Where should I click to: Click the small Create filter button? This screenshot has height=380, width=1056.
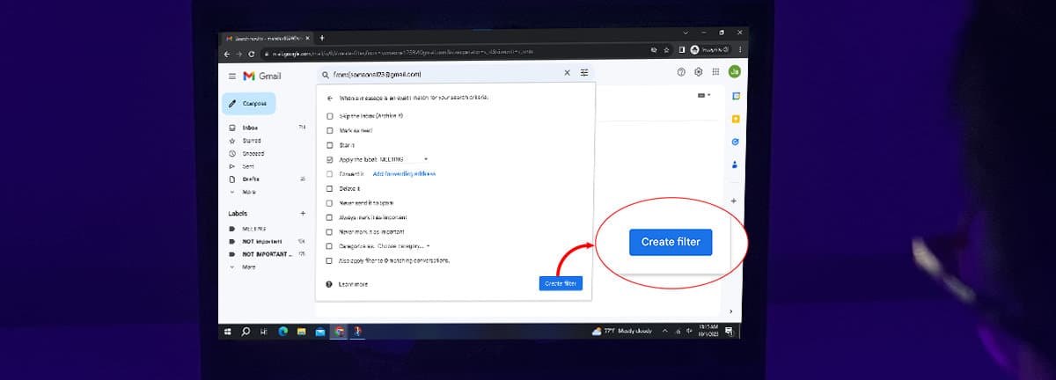pos(561,283)
